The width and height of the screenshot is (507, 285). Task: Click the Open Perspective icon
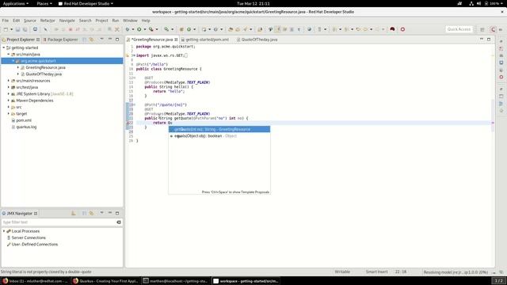pos(482,29)
